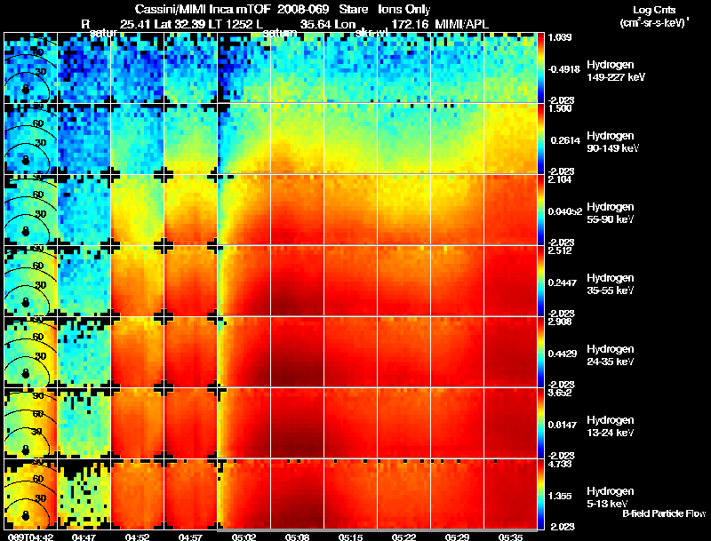Image resolution: width=711 pixels, height=541 pixels.
Task: Click the 1.500 color scale maximum
Action: coord(560,108)
